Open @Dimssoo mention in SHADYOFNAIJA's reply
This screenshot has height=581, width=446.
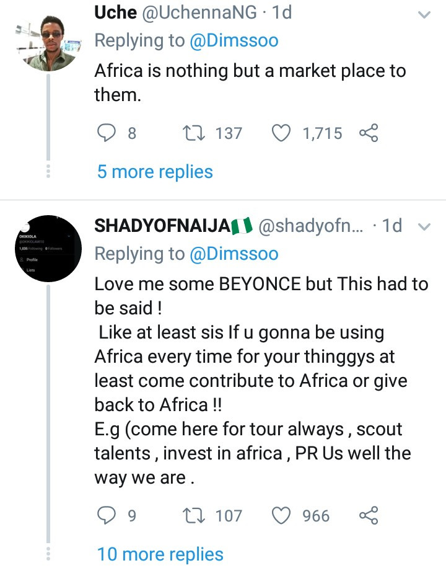(234, 254)
